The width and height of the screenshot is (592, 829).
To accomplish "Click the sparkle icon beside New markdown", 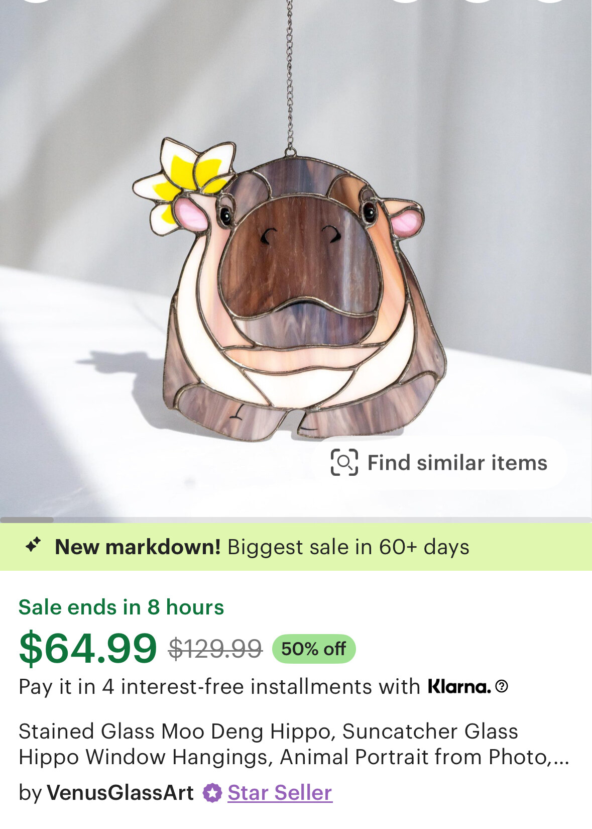I will point(33,545).
